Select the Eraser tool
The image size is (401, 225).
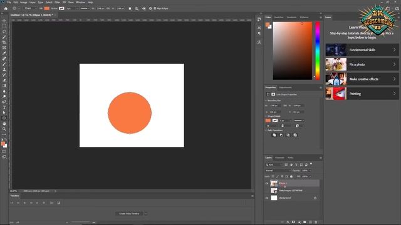pos(4,81)
